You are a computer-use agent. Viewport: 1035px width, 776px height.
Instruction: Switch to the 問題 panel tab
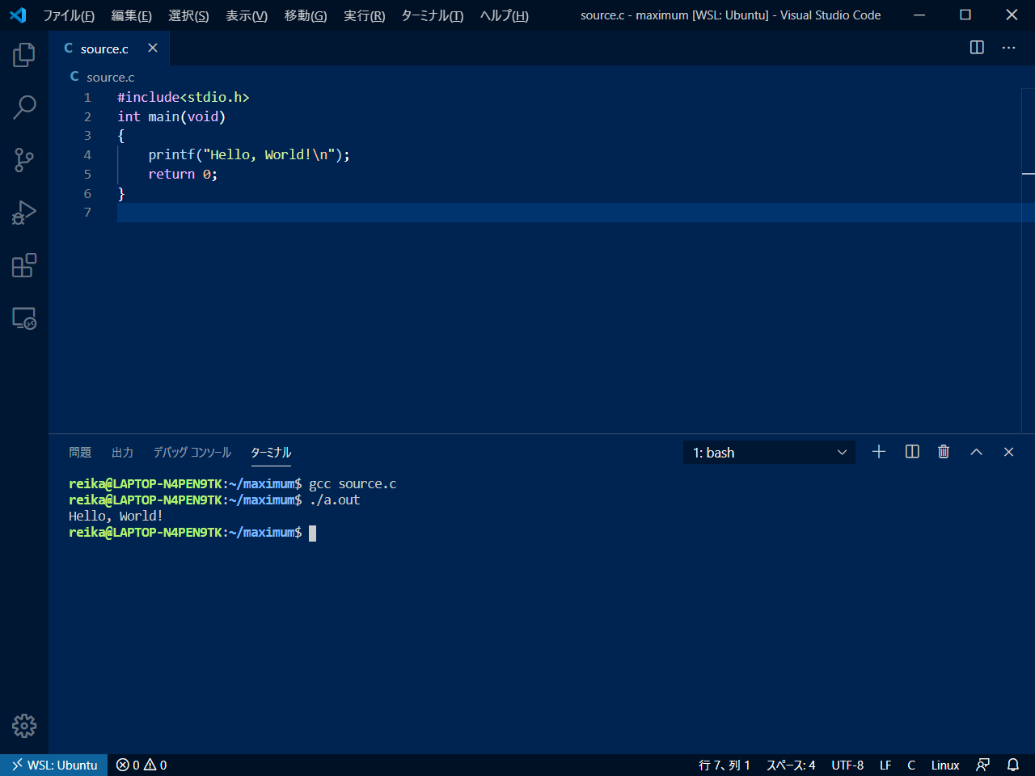pyautogui.click(x=80, y=453)
